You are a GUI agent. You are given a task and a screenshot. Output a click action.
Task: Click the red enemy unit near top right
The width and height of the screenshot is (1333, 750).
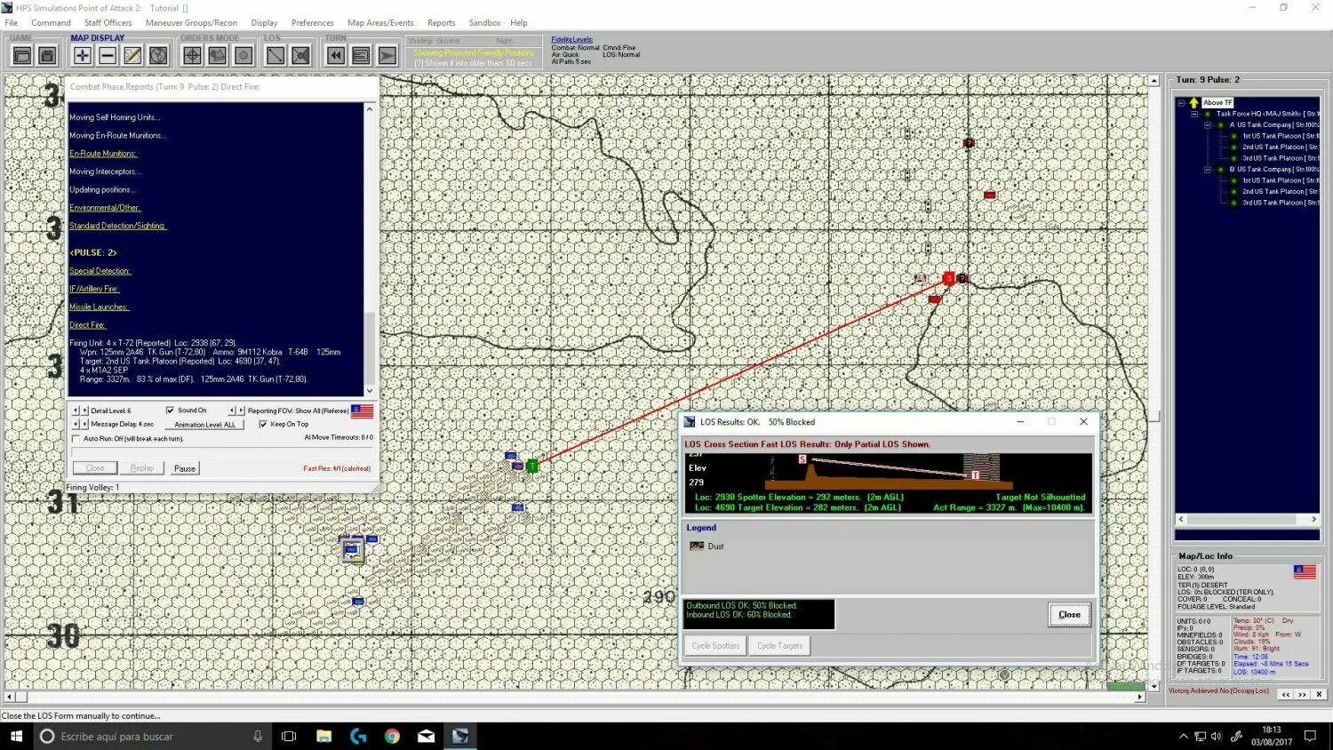pos(989,195)
